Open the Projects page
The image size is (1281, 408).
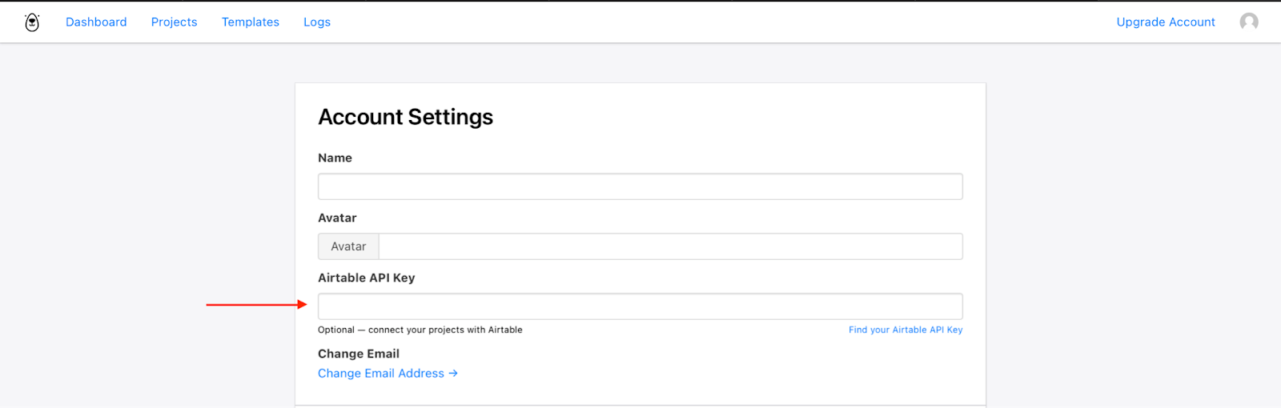coord(174,22)
